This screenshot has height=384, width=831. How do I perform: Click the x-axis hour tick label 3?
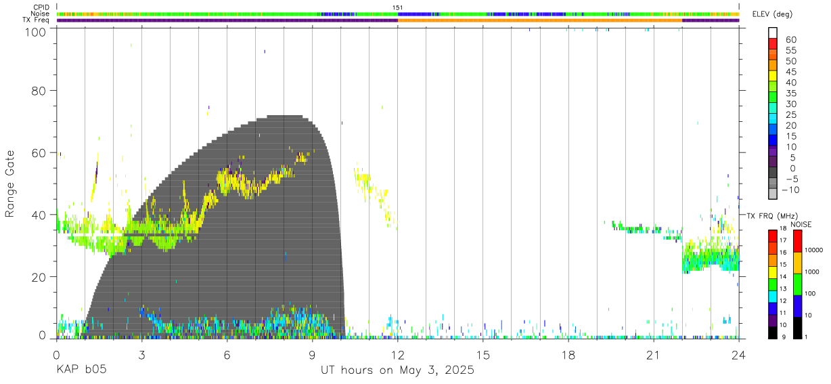click(x=141, y=355)
